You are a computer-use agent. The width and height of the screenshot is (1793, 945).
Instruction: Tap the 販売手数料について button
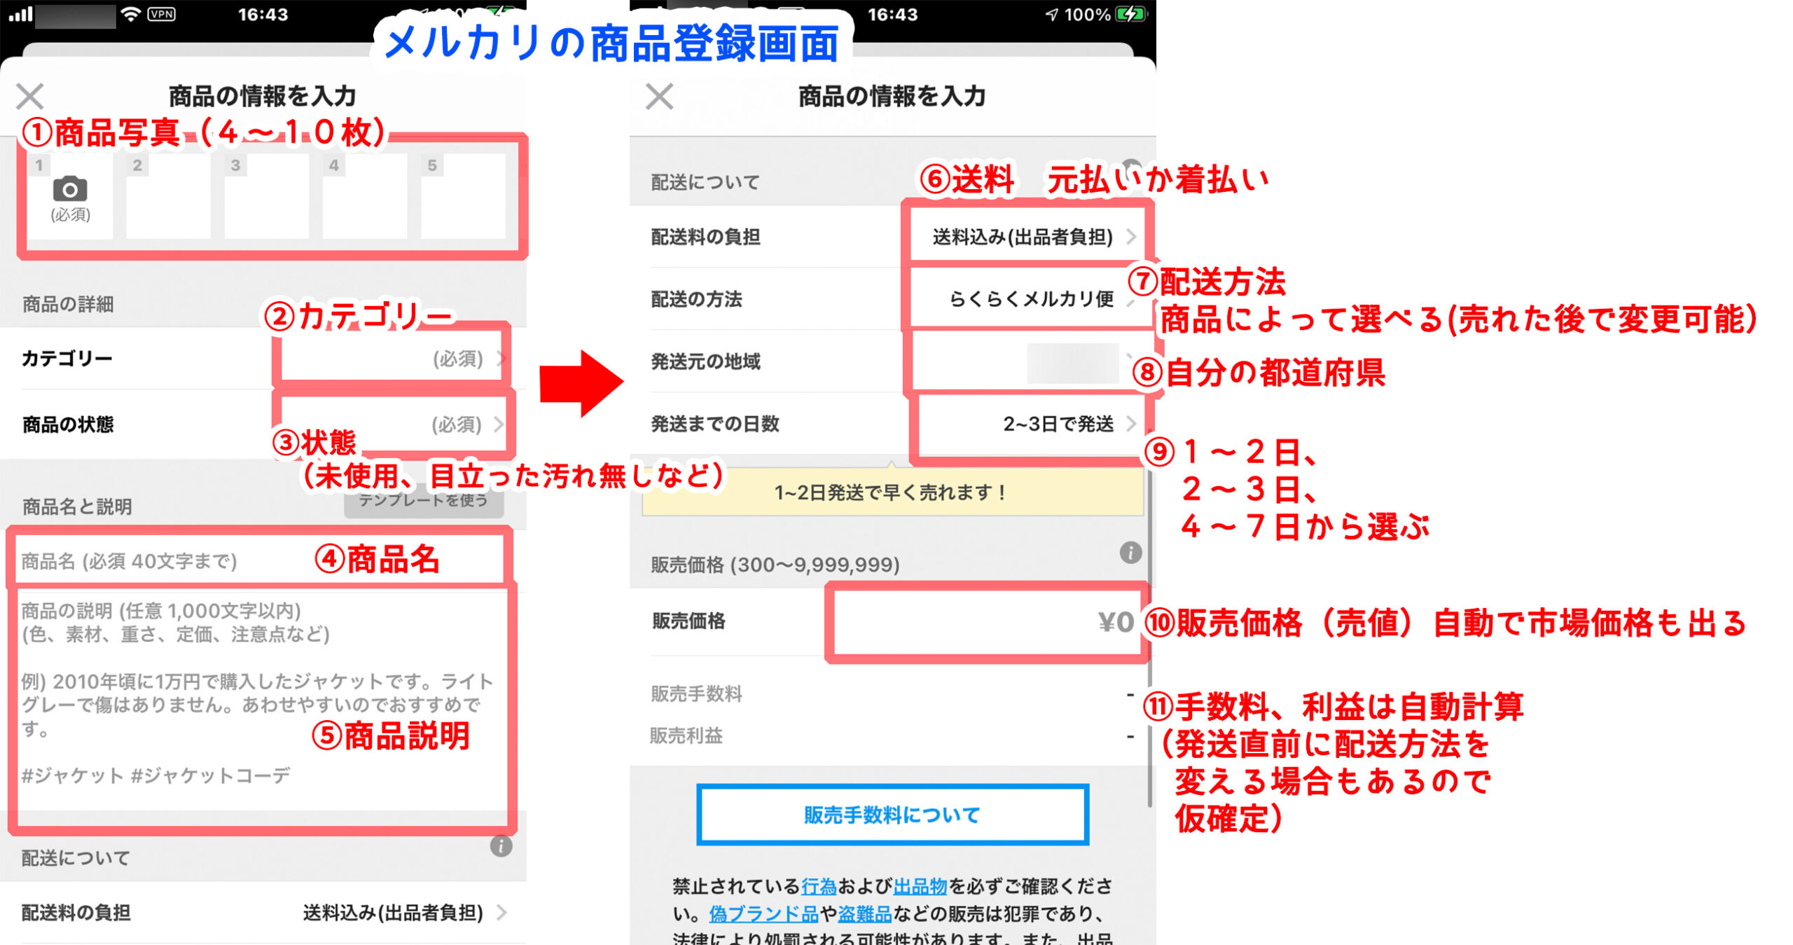[x=892, y=815]
